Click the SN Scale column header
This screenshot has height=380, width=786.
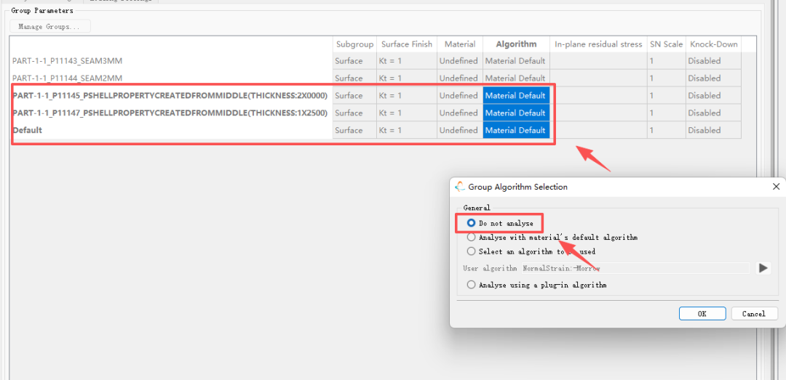pyautogui.click(x=666, y=44)
